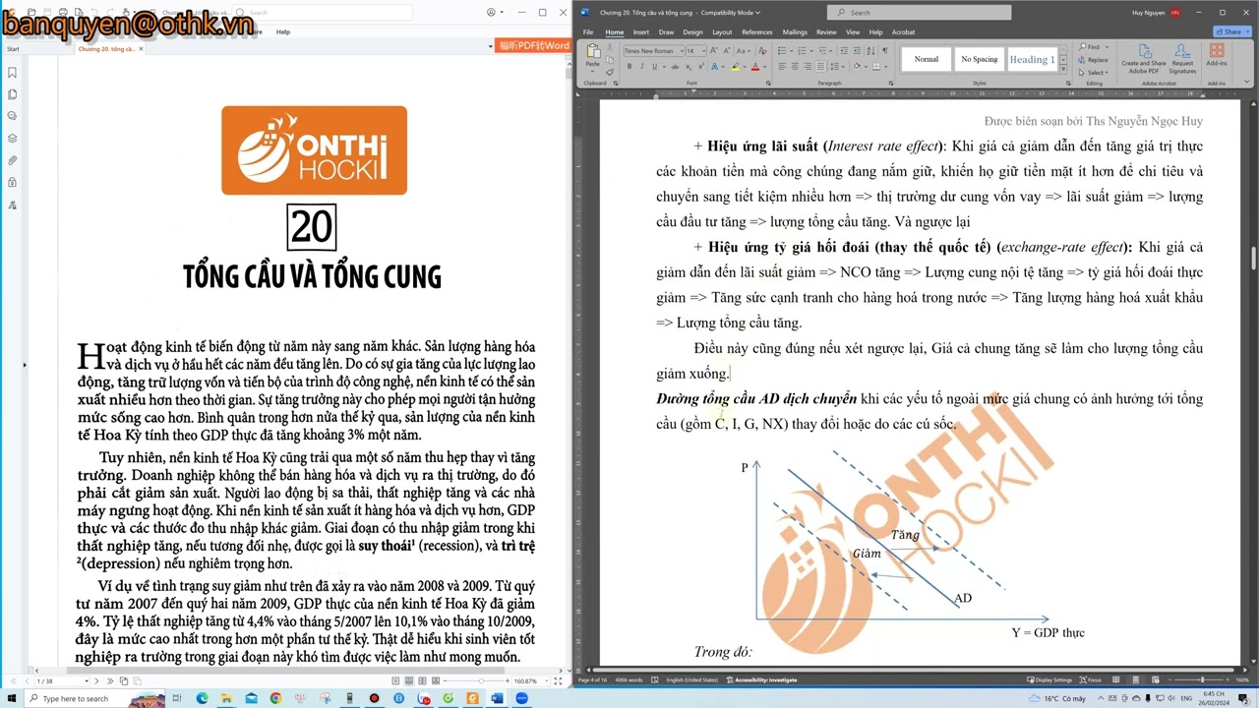This screenshot has width=1259, height=708.
Task: Click the Sort icon in the Paragraph group
Action: [x=870, y=50]
